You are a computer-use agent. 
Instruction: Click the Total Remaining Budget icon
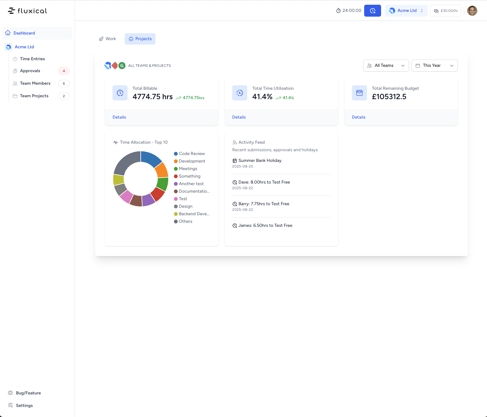coord(359,93)
